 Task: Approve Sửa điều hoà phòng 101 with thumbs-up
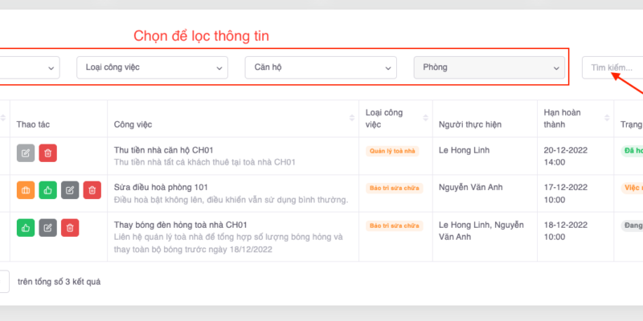pos(47,190)
